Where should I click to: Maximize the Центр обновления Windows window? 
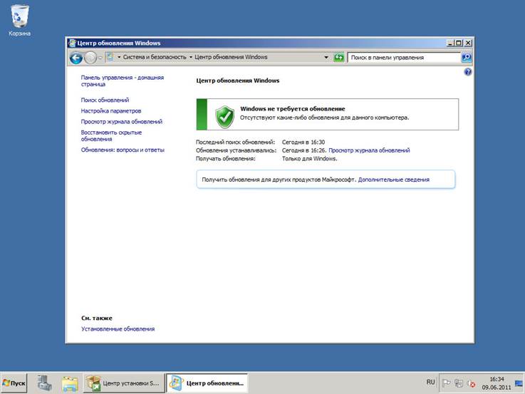click(x=459, y=43)
